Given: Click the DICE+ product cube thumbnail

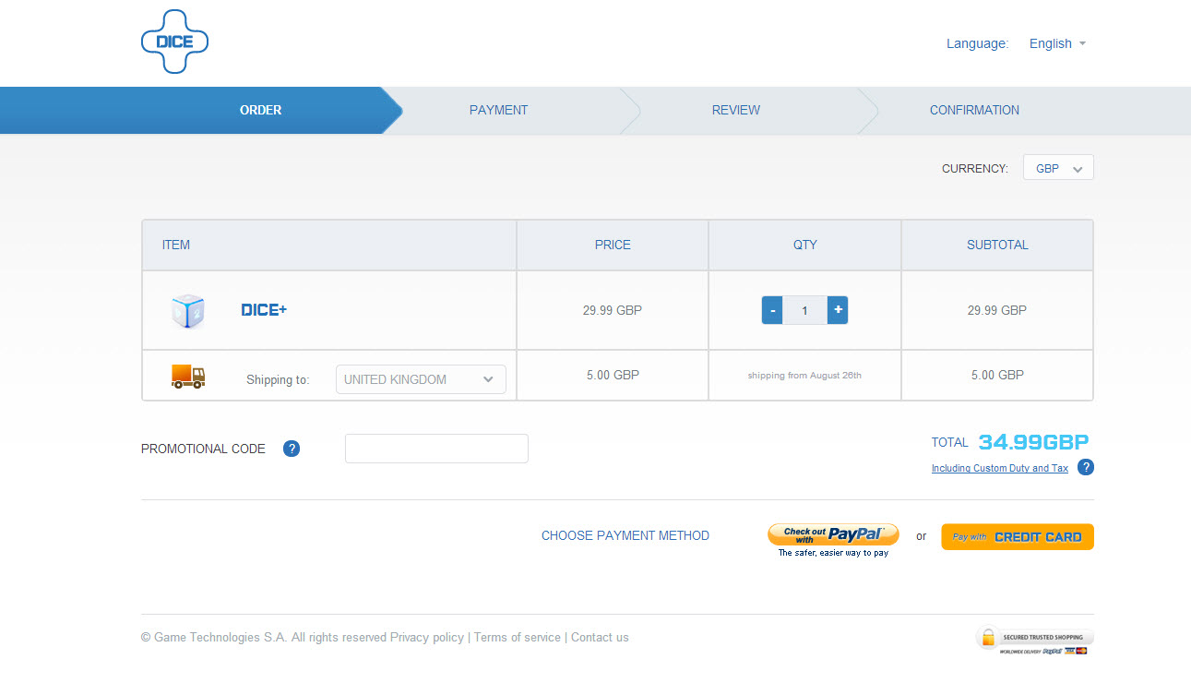Looking at the screenshot, I should (187, 311).
